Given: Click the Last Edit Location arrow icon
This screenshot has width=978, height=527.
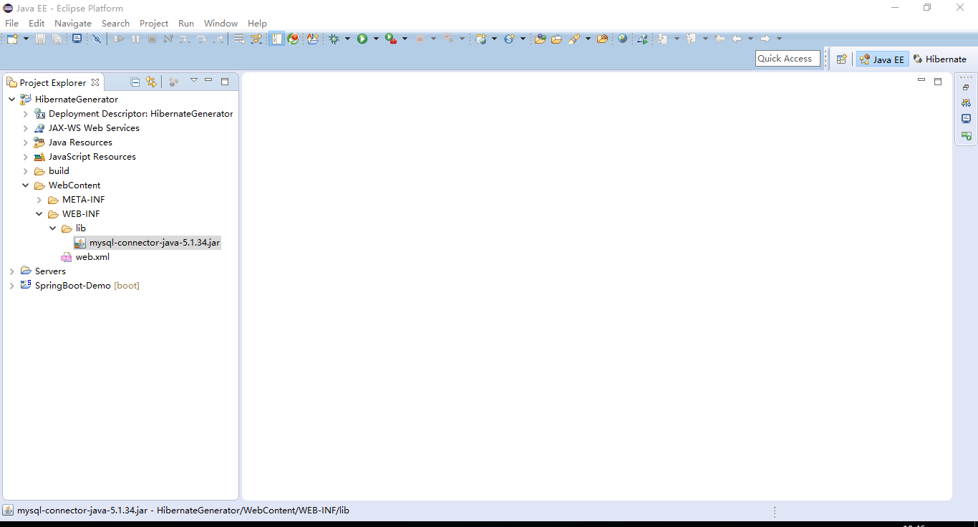Looking at the screenshot, I should coord(720,39).
